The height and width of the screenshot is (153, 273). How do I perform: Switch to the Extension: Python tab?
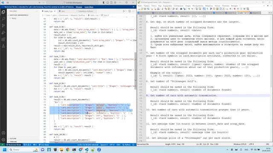pos(85,11)
